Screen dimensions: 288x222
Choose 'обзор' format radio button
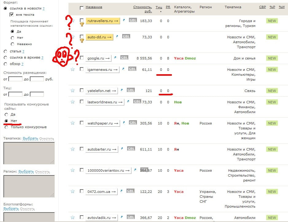[x=5, y=64]
